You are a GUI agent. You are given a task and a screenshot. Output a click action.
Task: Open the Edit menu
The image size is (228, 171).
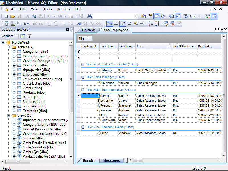pos(23,9)
